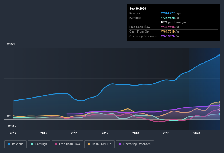Toggle the Revenue legend button

pyautogui.click(x=16, y=144)
